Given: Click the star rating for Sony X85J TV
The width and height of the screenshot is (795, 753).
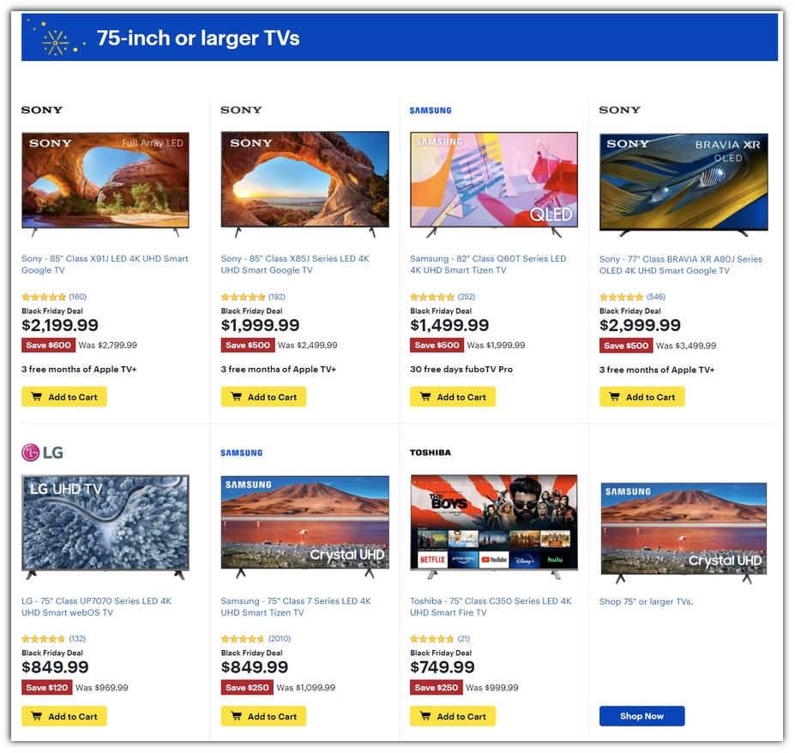Looking at the screenshot, I should coord(243,297).
